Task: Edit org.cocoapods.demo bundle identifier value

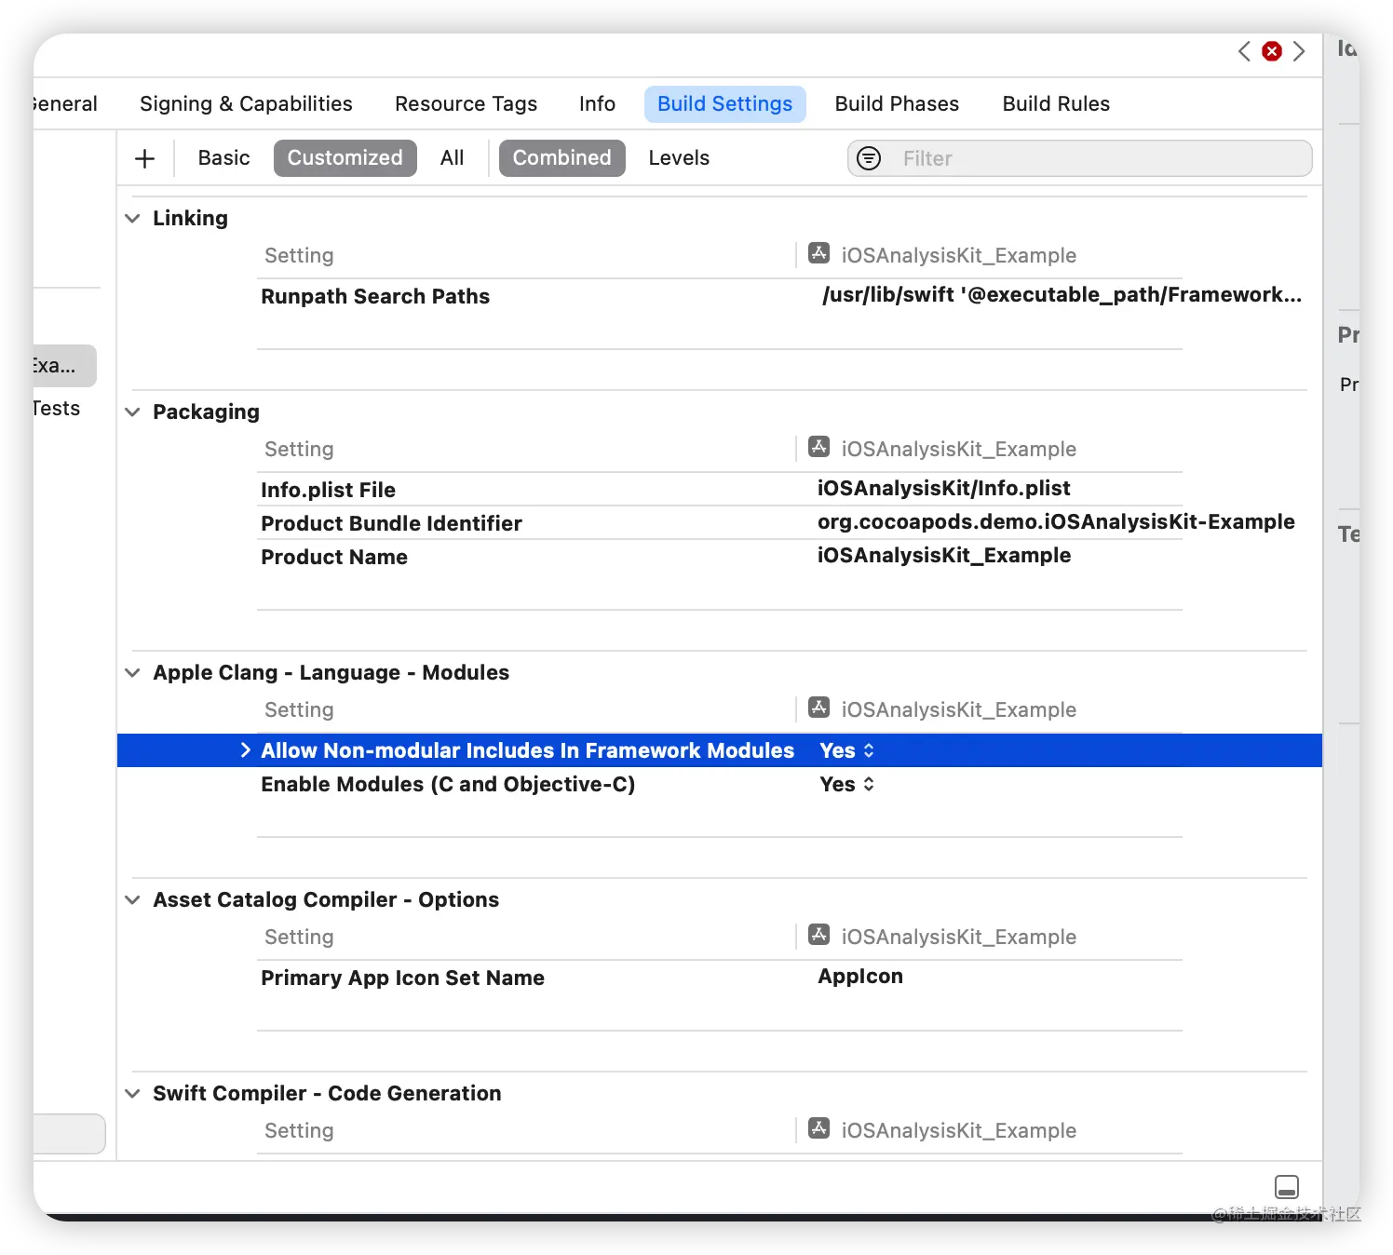Action: click(x=1056, y=521)
